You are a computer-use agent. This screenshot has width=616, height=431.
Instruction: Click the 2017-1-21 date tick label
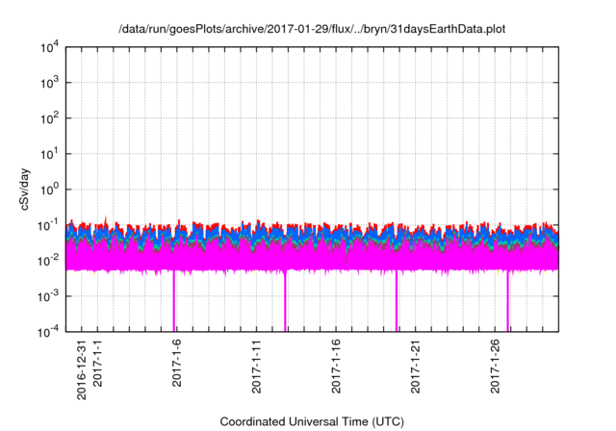415,367
